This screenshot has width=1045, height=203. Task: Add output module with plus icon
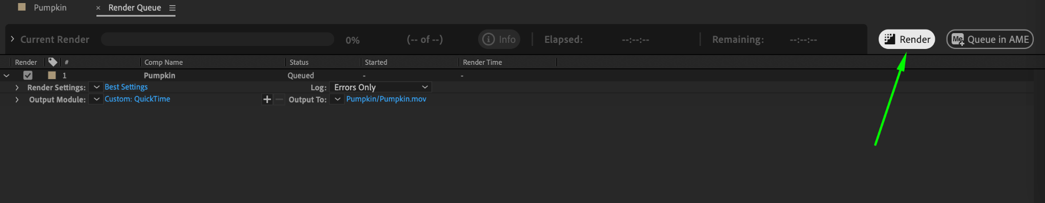pyautogui.click(x=267, y=99)
